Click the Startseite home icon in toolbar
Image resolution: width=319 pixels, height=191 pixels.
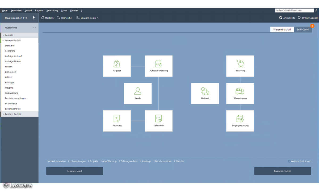(x=42, y=18)
